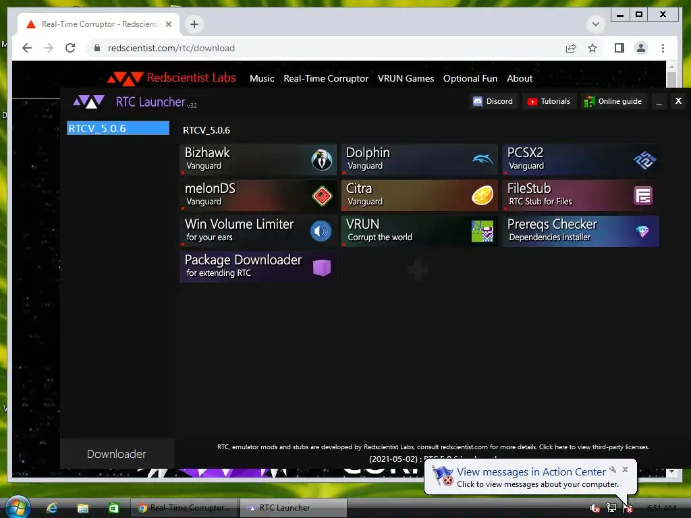691x518 pixels.
Task: Click the PCSX2 logo icon
Action: (x=644, y=160)
